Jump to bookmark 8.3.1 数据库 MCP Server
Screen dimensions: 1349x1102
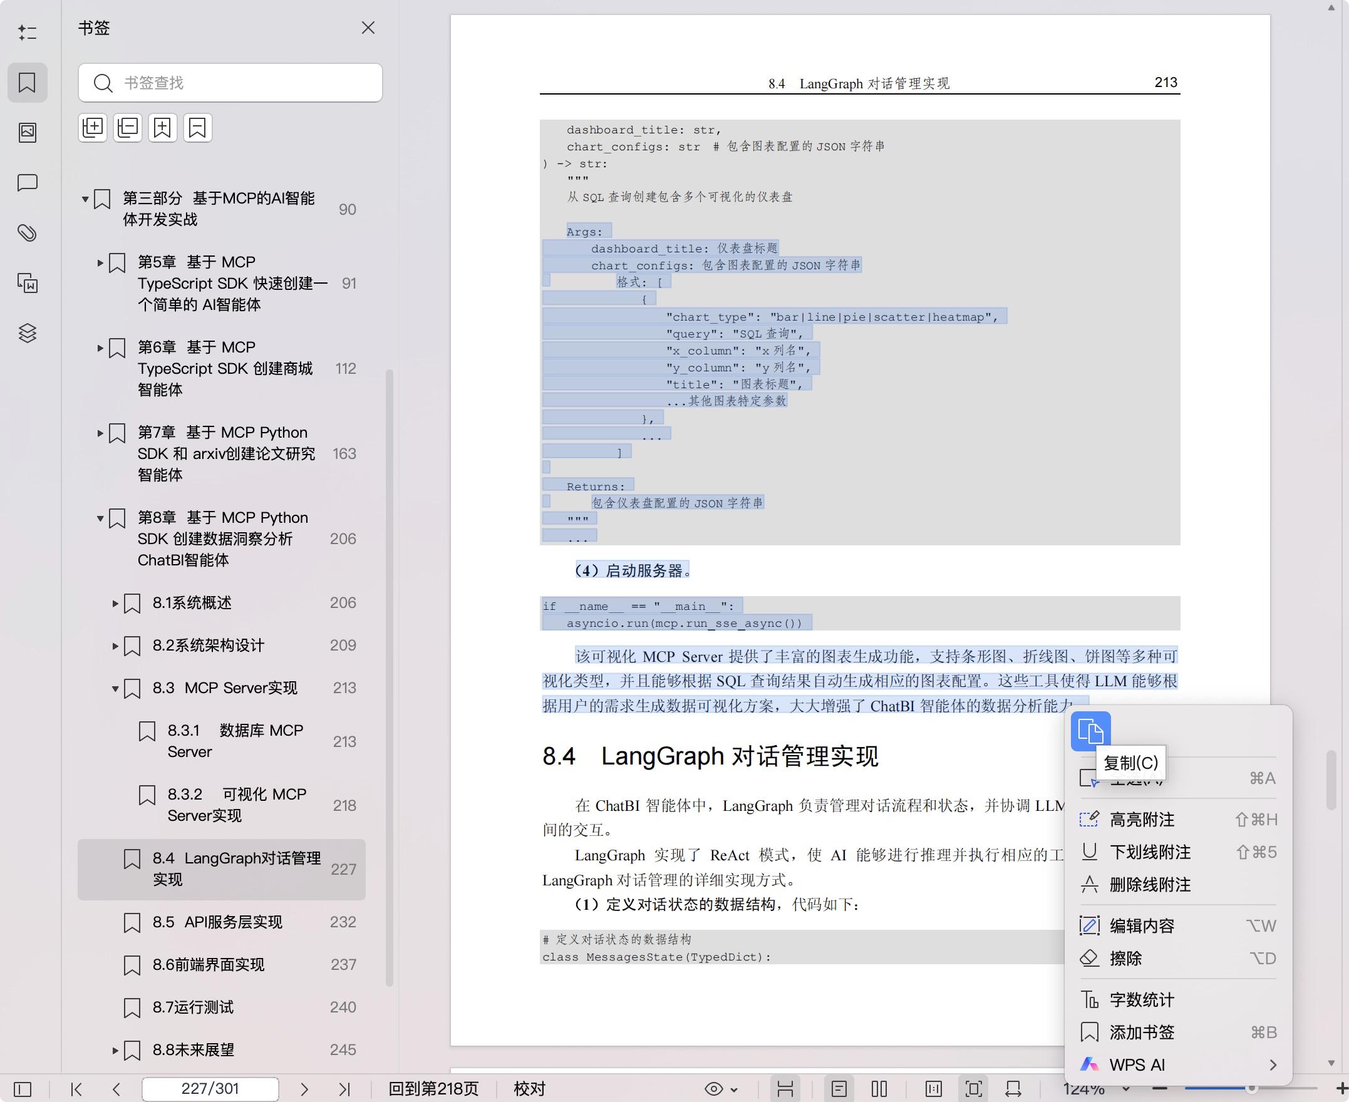(222, 741)
